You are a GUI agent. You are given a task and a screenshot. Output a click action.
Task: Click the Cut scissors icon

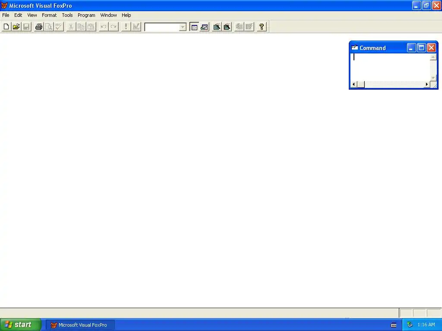pos(71,27)
